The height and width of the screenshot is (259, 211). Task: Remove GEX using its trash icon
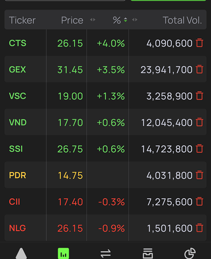click(x=200, y=69)
